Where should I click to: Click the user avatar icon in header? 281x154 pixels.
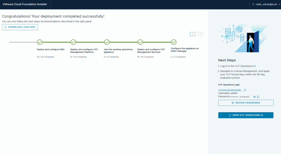coord(253,4)
